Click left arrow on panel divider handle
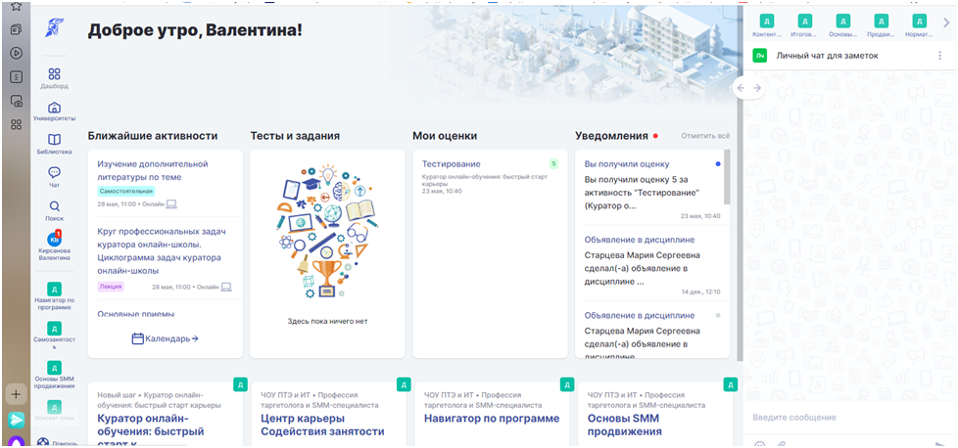 point(741,88)
